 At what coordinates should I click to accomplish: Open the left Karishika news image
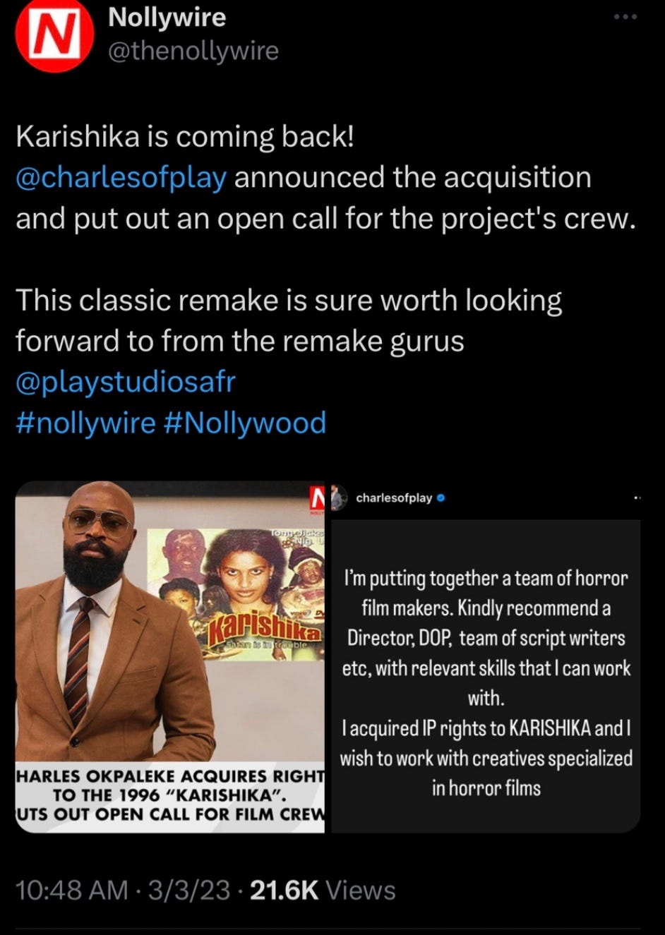click(x=169, y=657)
